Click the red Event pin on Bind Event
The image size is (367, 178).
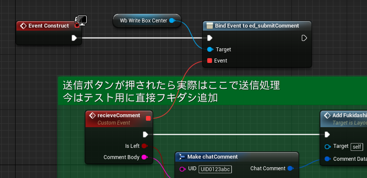click(x=209, y=61)
